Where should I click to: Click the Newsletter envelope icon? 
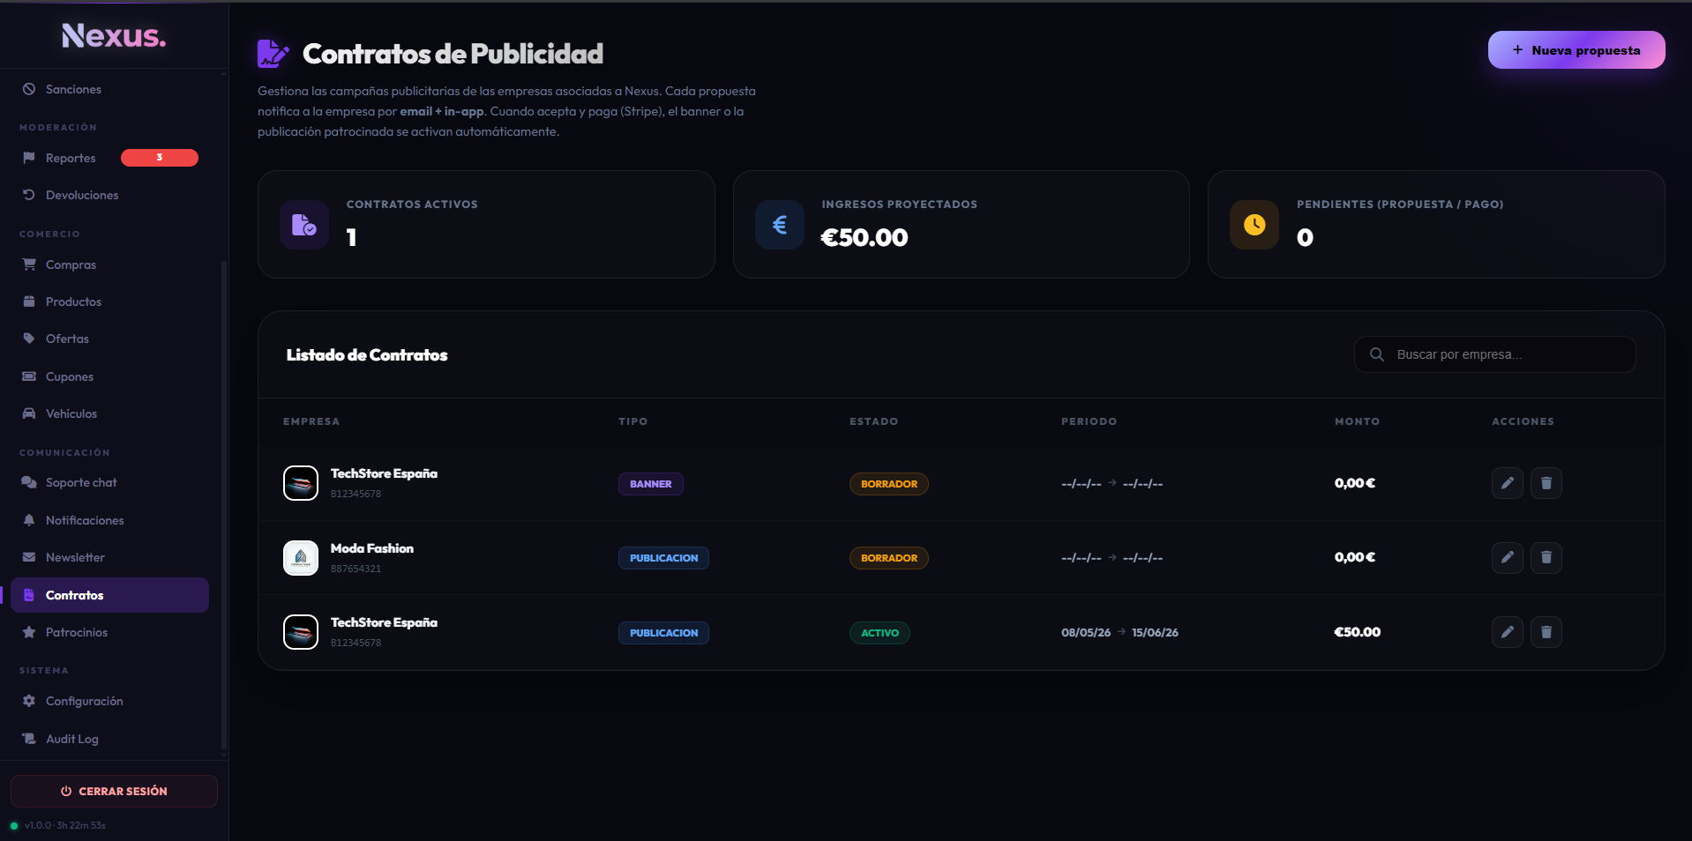tap(29, 557)
